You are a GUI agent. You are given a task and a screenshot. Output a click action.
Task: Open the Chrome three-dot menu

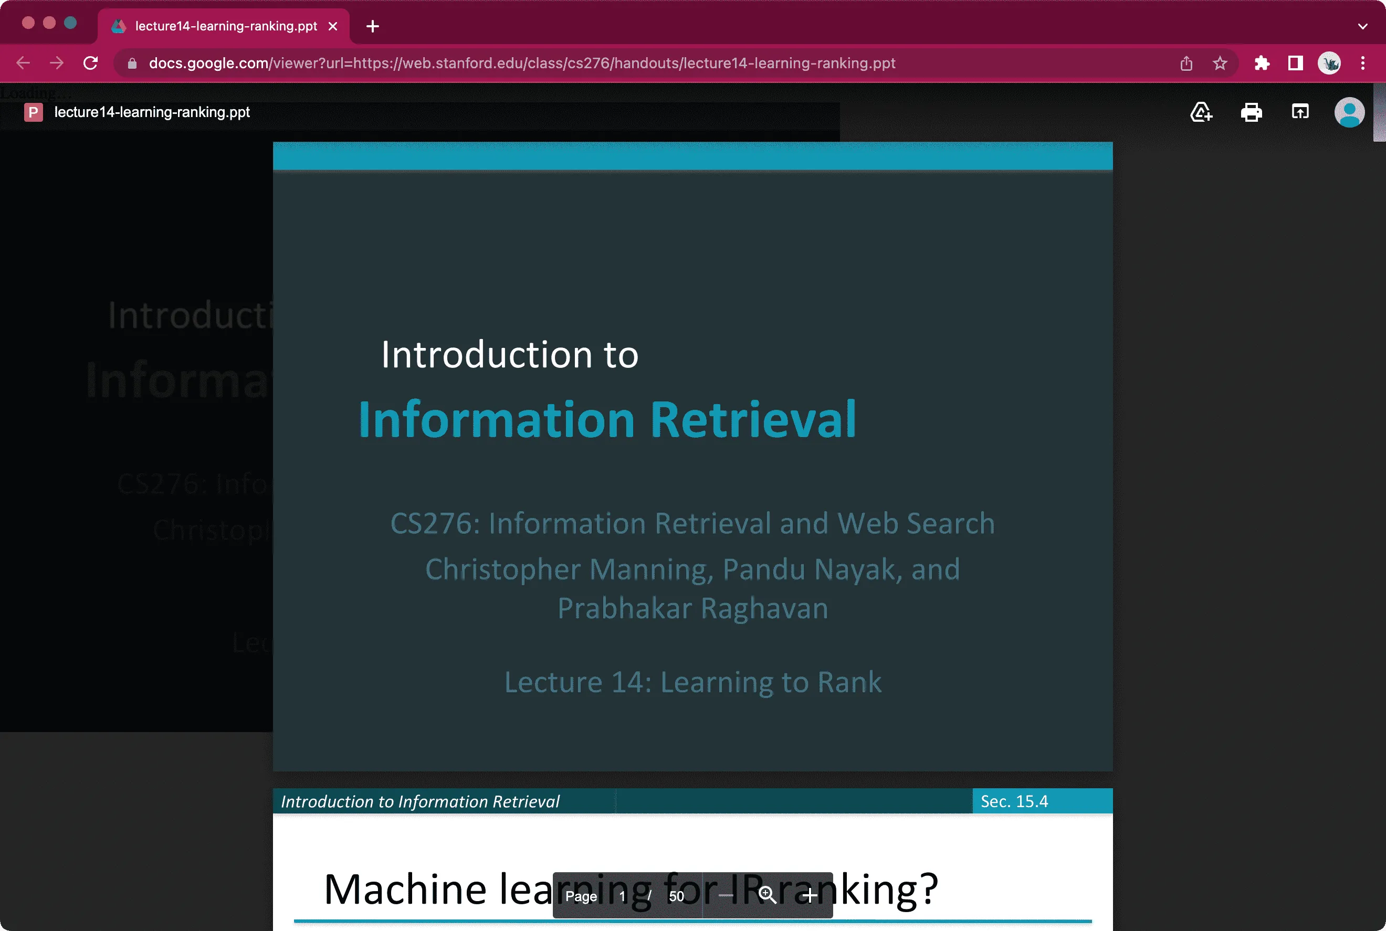(x=1363, y=63)
